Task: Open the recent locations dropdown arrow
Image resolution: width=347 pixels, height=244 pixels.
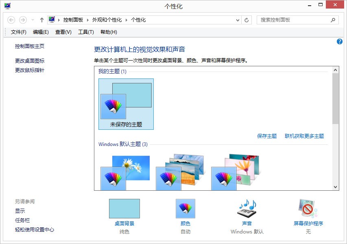Action: (x=33, y=20)
